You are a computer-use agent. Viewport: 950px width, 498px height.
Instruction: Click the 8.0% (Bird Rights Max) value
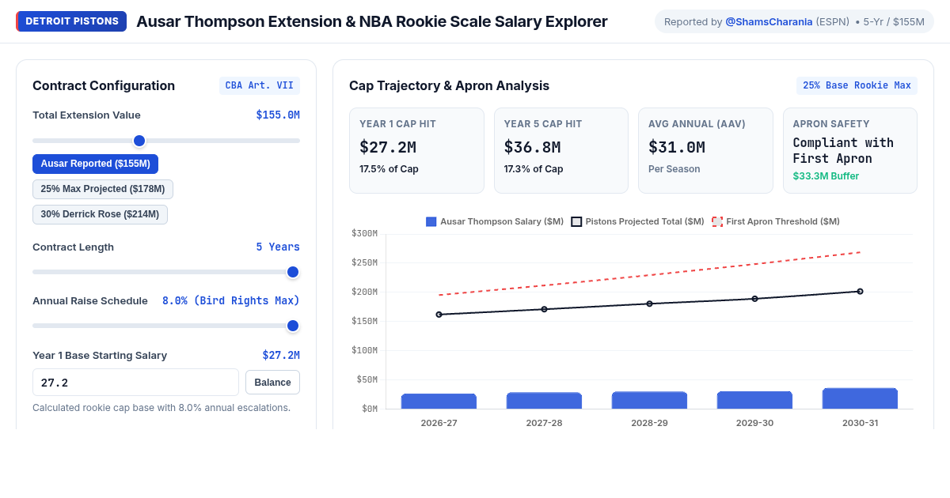tap(231, 301)
